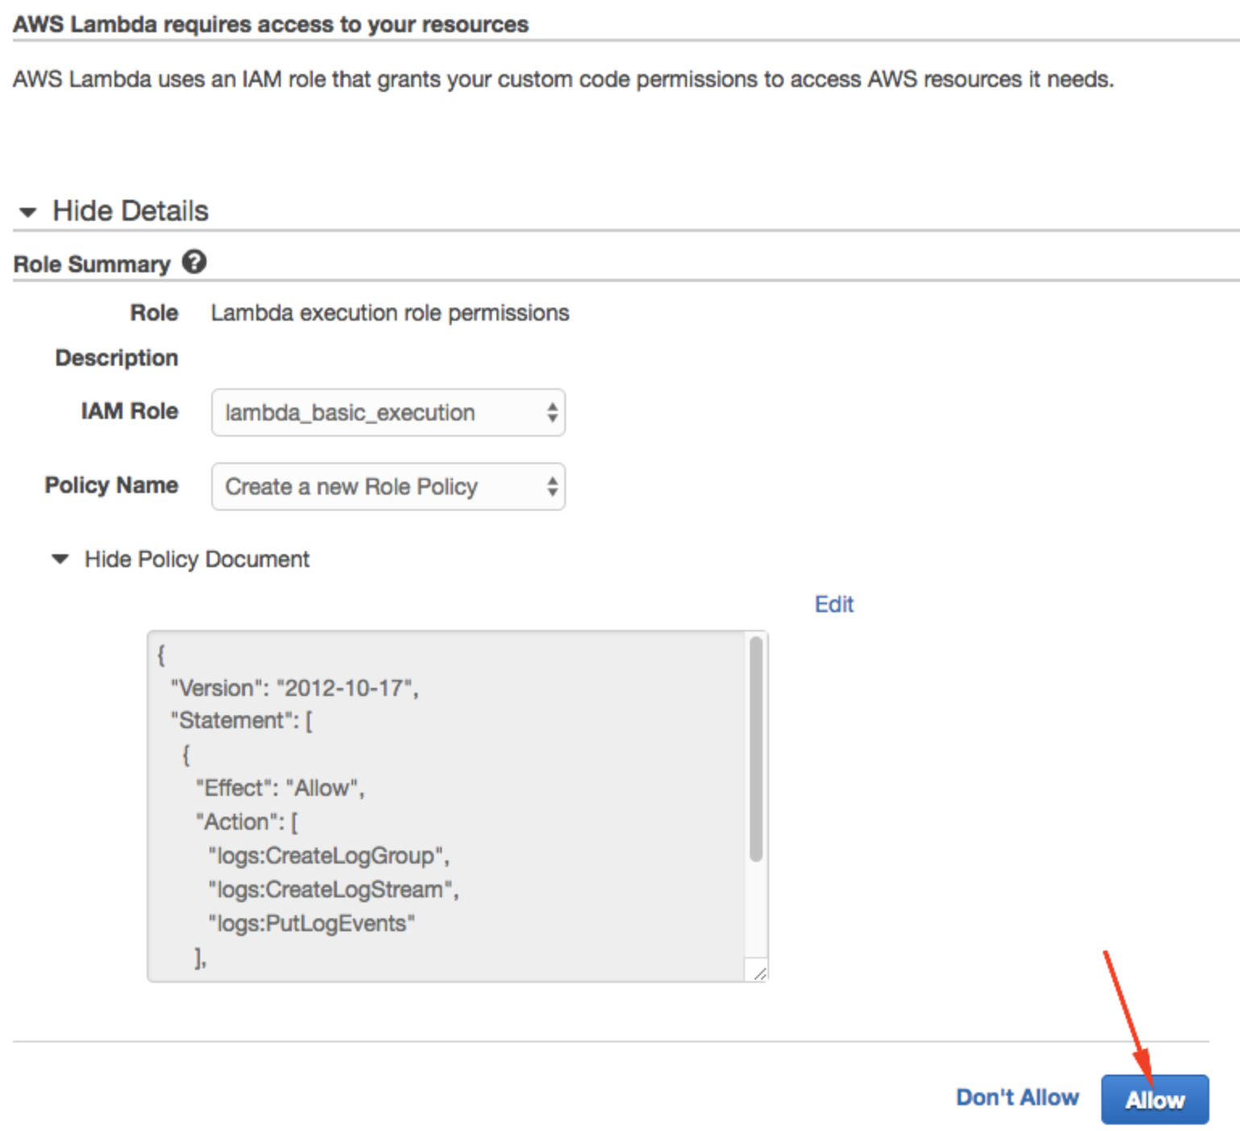
Task: Click the Lambda execution role permissions text
Action: (x=390, y=313)
